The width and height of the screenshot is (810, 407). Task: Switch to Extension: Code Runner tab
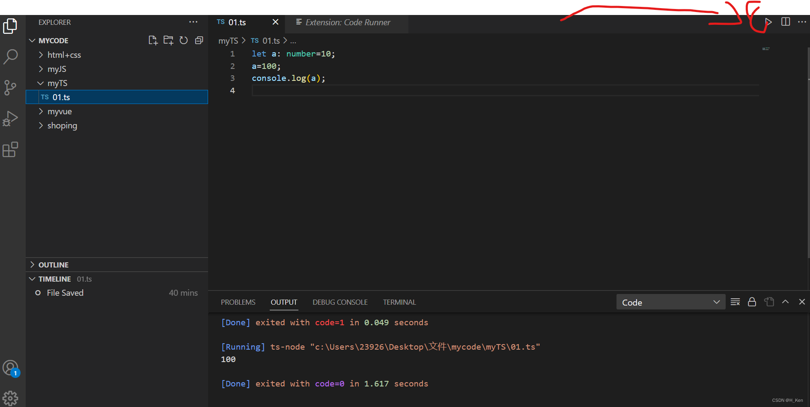348,22
